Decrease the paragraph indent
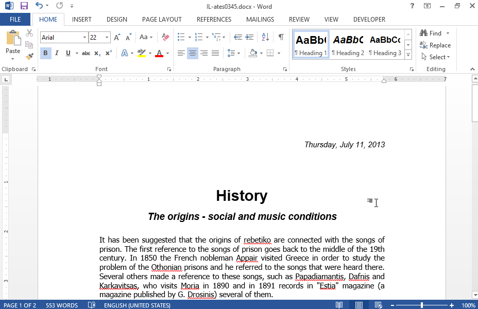Screen dimensions: 478x309 (x=238, y=37)
